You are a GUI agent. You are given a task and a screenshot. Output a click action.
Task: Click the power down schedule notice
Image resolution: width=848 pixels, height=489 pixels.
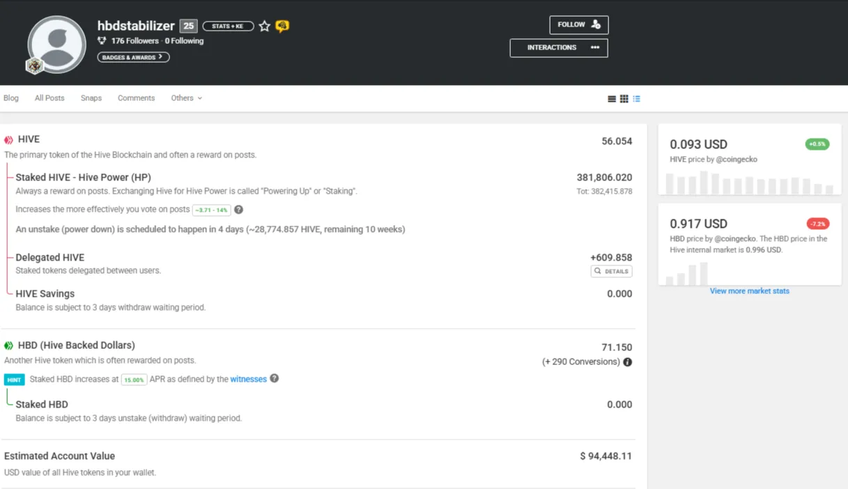click(210, 229)
